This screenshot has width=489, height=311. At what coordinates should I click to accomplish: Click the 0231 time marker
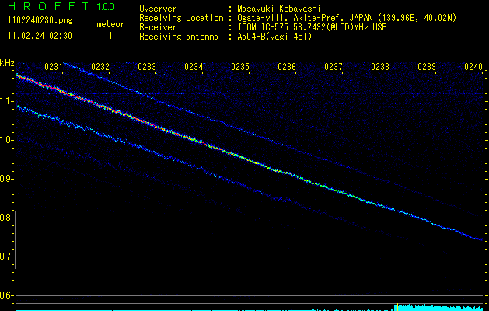54,67
